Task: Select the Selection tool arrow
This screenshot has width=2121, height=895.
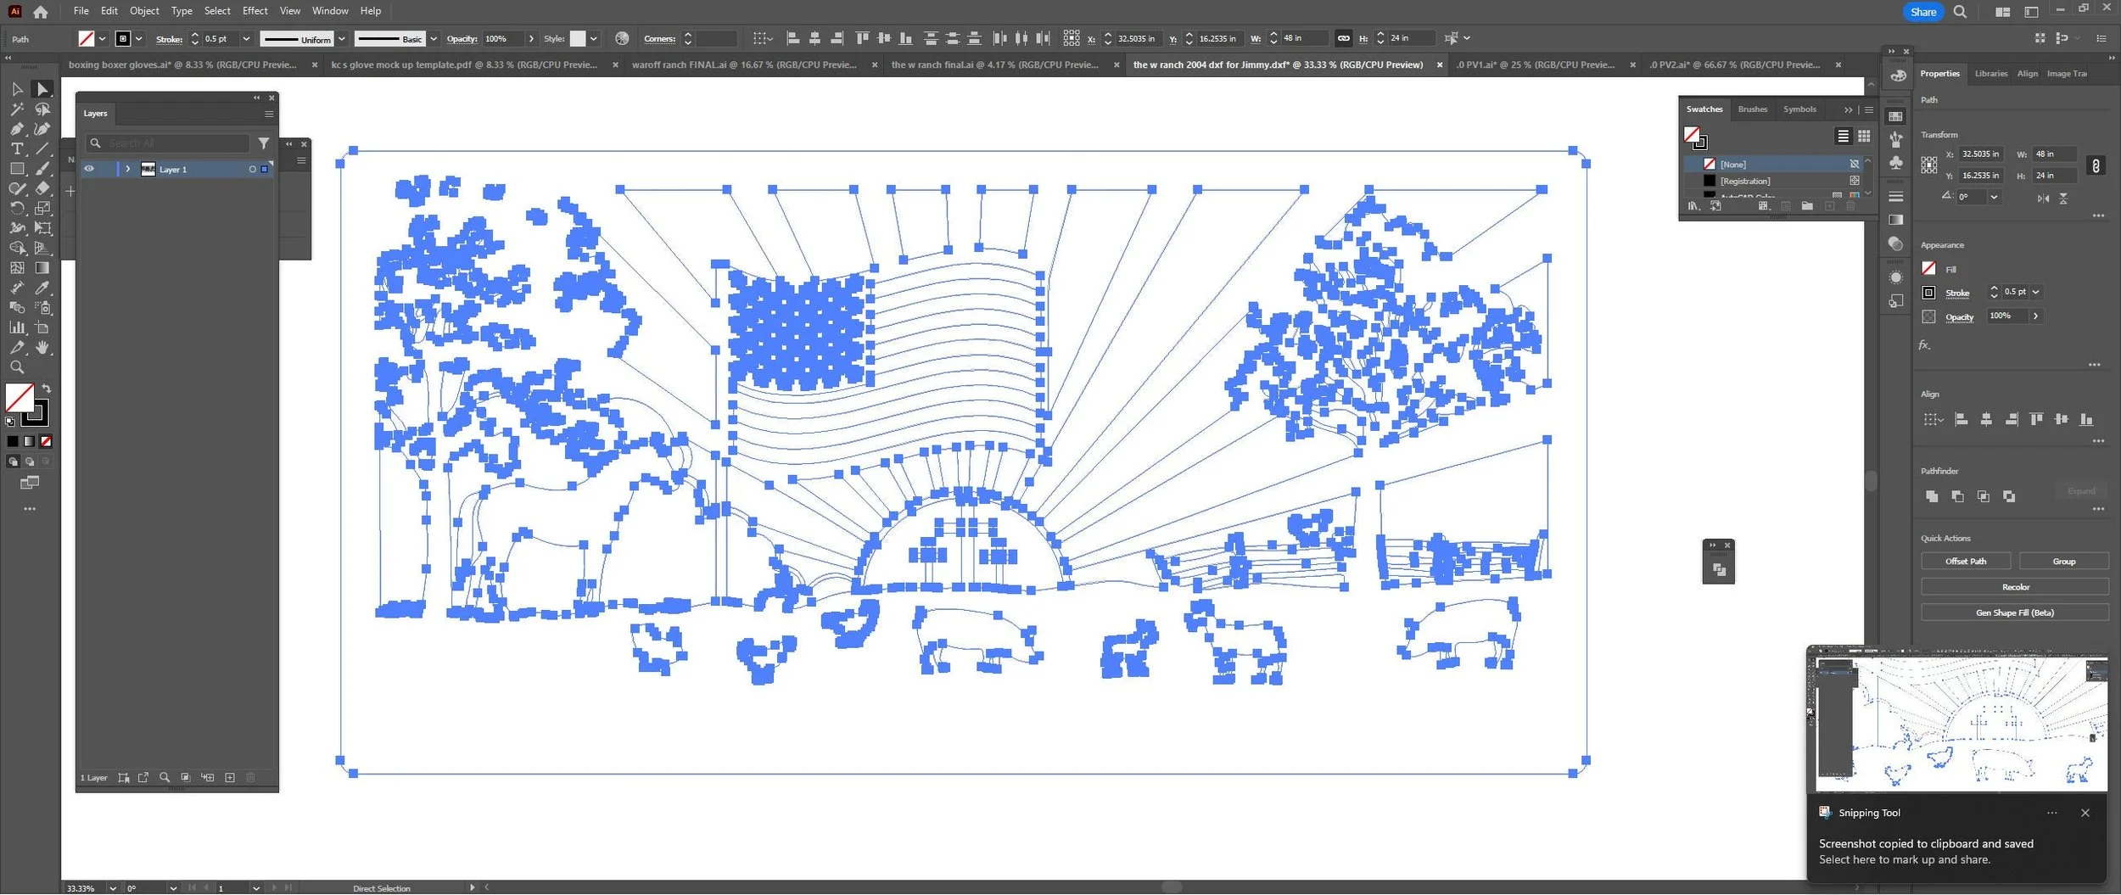Action: pos(17,89)
